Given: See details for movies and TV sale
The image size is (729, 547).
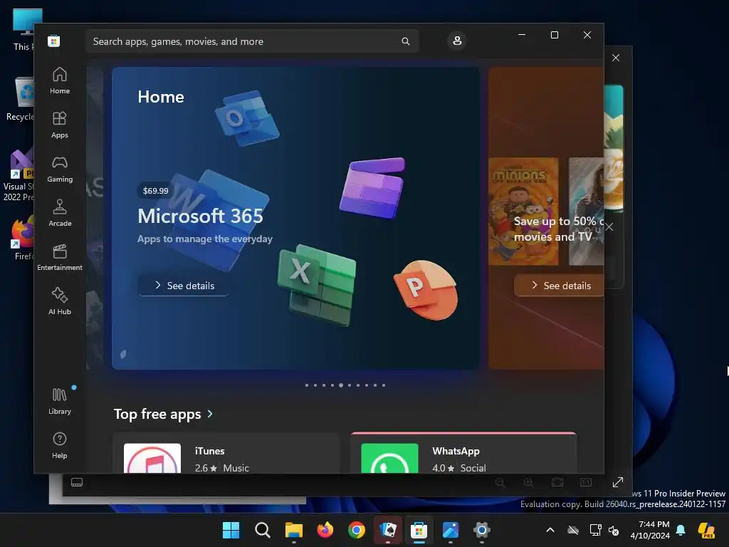Looking at the screenshot, I should [x=560, y=286].
